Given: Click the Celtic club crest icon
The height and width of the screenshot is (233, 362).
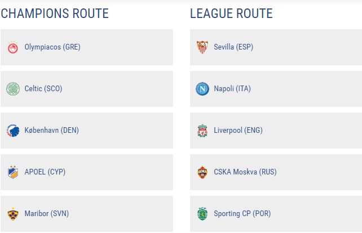Looking at the screenshot, I should click(13, 89).
